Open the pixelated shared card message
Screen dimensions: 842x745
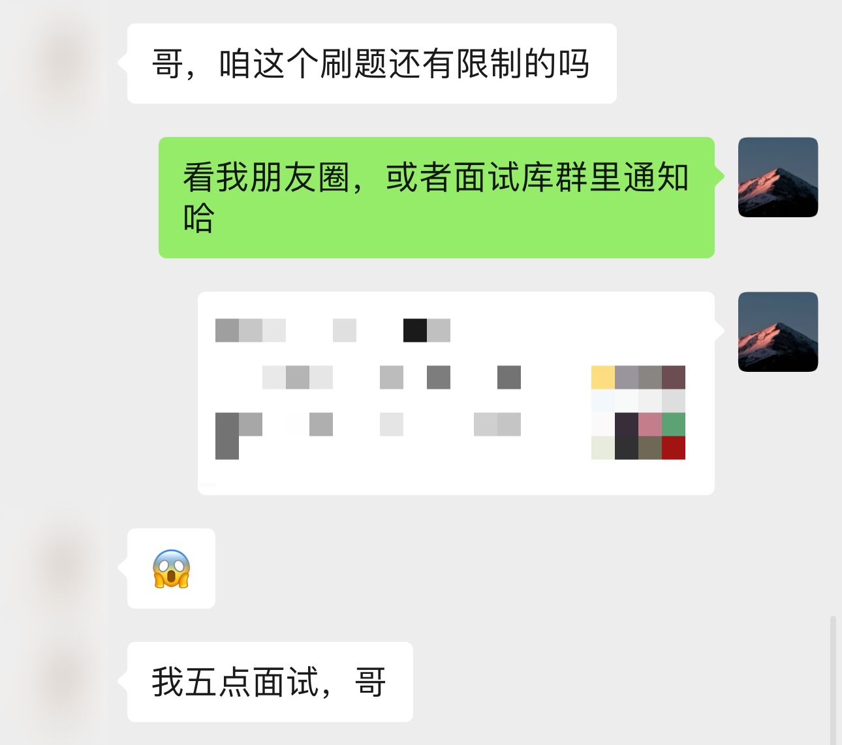(456, 393)
